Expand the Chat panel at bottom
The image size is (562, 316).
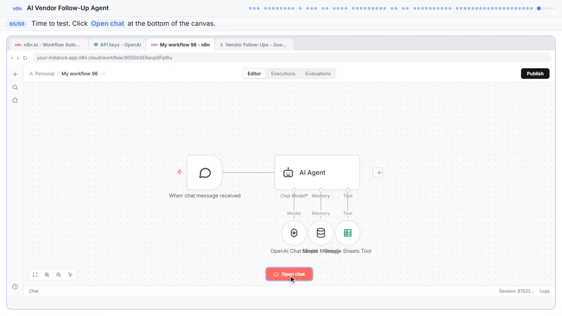click(34, 291)
